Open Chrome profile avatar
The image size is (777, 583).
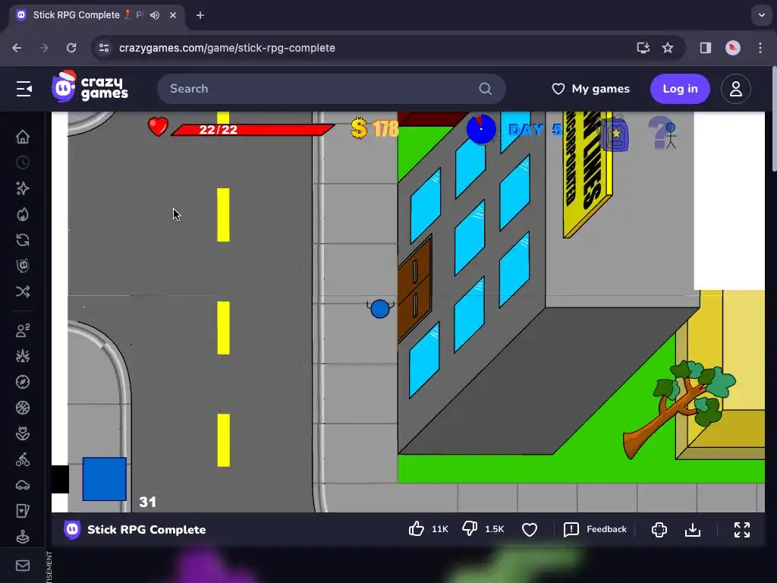733,48
